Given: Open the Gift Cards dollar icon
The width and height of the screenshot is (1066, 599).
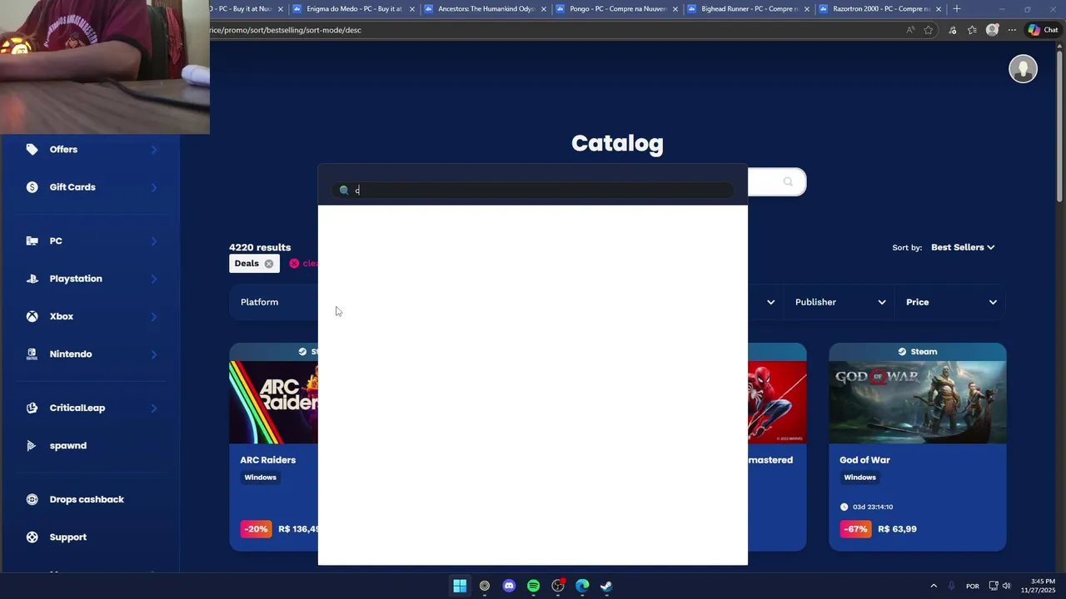Looking at the screenshot, I should pyautogui.click(x=32, y=187).
